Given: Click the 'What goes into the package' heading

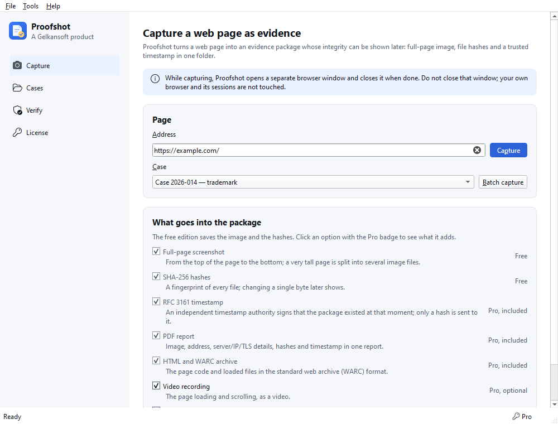Looking at the screenshot, I should 207,223.
